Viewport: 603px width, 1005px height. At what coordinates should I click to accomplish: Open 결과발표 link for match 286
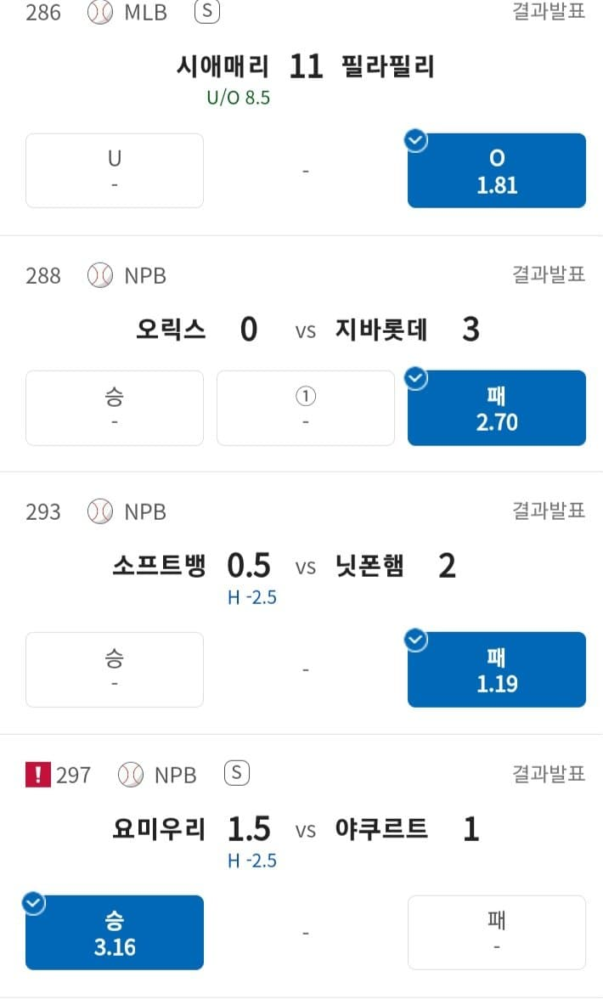549,13
